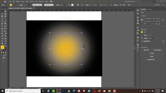Image resolution: width=166 pixels, height=93 pixels.
Task: Open the Basic brush definition dropdown
Action: tap(54, 5)
